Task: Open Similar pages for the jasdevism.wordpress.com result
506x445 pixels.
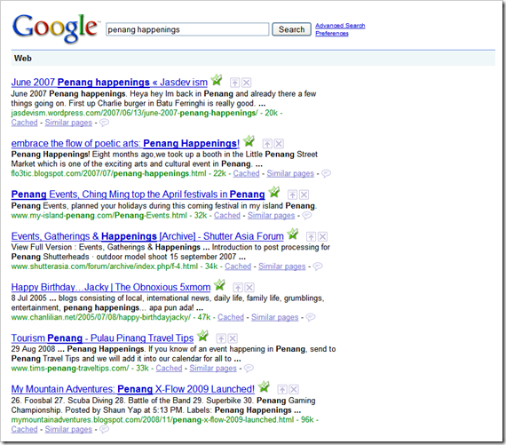Action: point(68,123)
